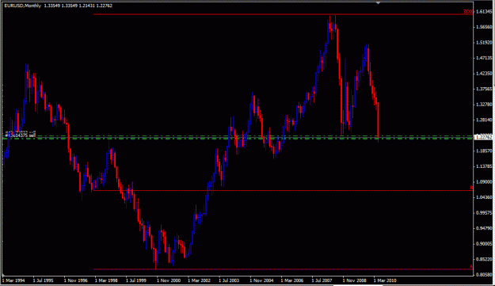Click the green dashed sell order line
Screen dimensions: 495x286
click(x=238, y=138)
